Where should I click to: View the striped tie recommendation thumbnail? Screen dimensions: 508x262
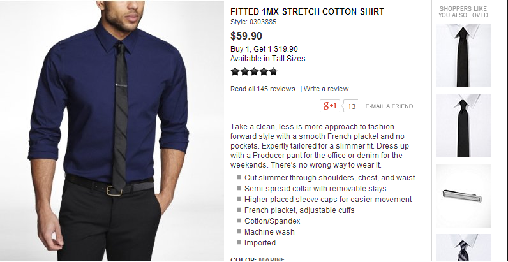(x=463, y=248)
